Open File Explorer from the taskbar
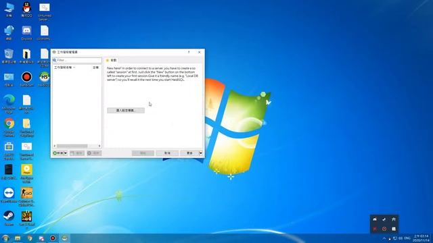 point(18,238)
